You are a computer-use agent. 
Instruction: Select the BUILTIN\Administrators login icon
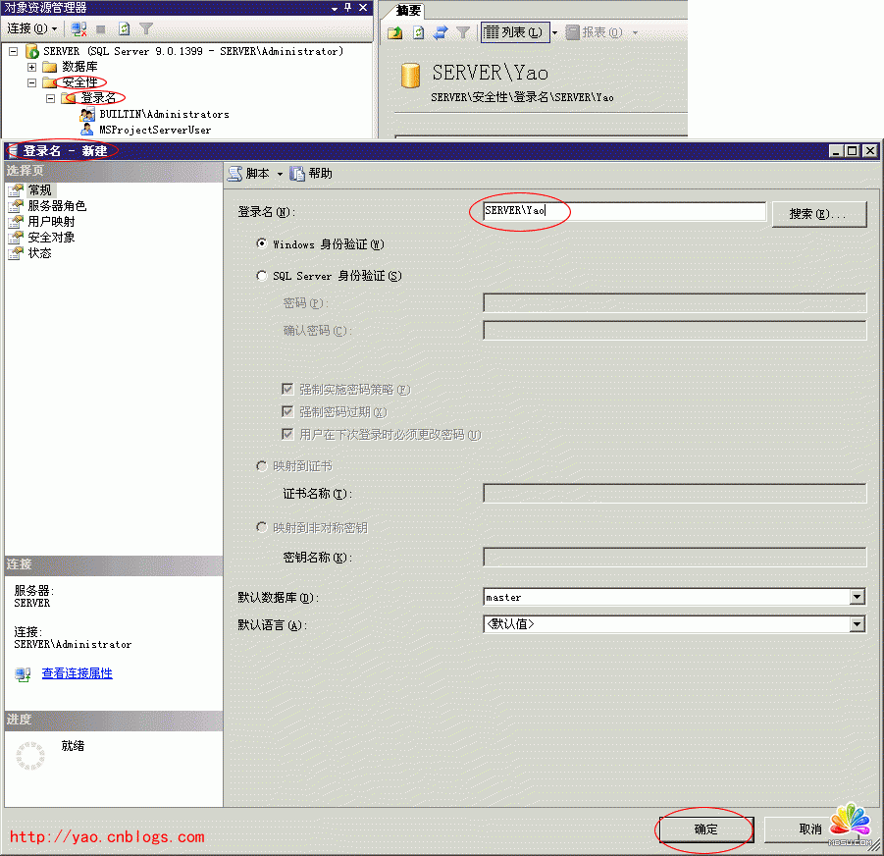(88, 115)
